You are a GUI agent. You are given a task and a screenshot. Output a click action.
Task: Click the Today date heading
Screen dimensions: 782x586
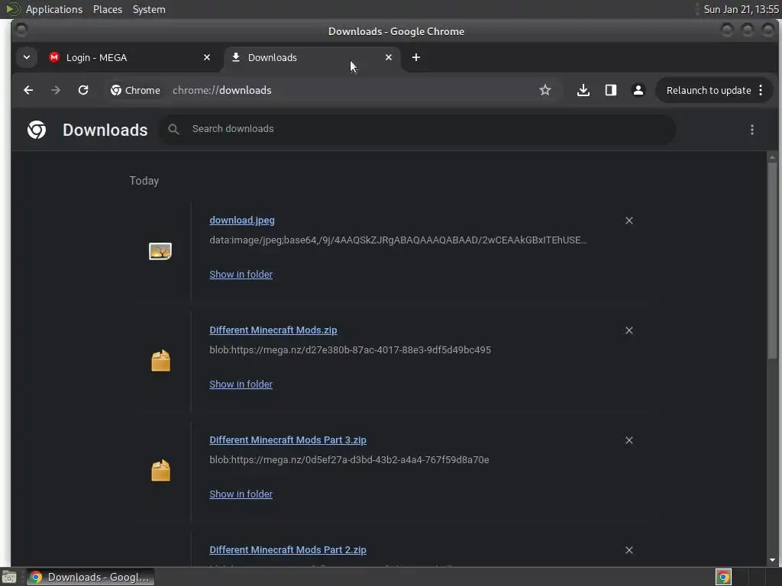tap(144, 181)
